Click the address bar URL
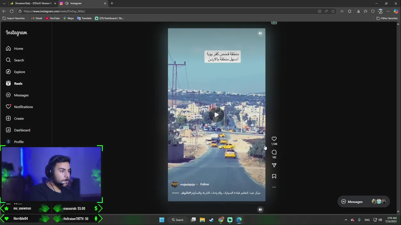This screenshot has width=401, height=225. 54,11
